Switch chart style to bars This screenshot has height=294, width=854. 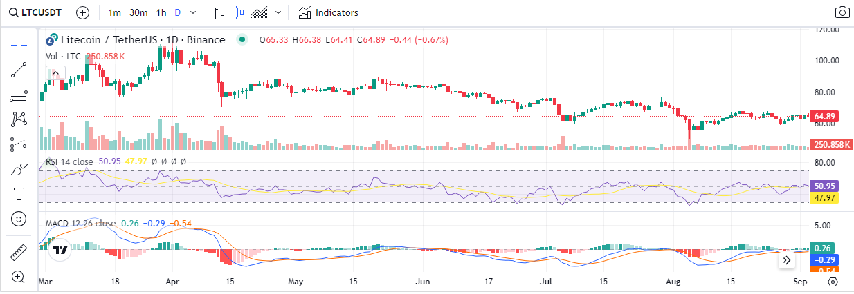pyautogui.click(x=218, y=12)
